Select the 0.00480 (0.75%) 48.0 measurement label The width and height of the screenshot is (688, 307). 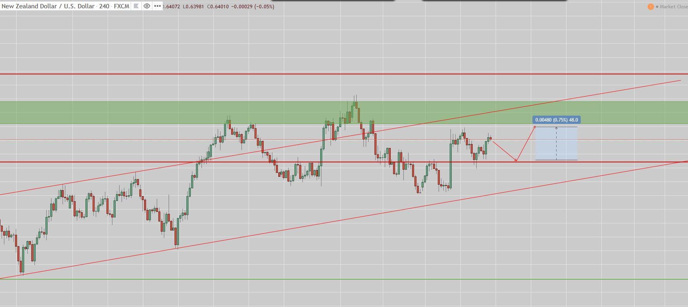pos(557,120)
